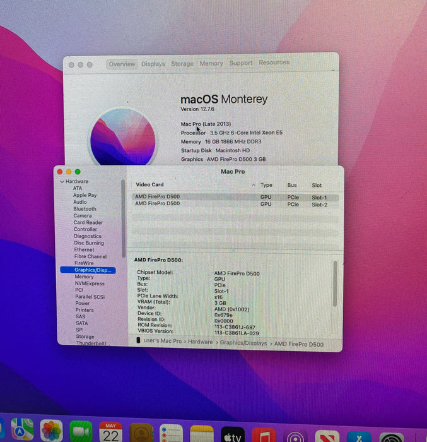
Task: Open Podcasts from the Dock
Action: (x=295, y=436)
